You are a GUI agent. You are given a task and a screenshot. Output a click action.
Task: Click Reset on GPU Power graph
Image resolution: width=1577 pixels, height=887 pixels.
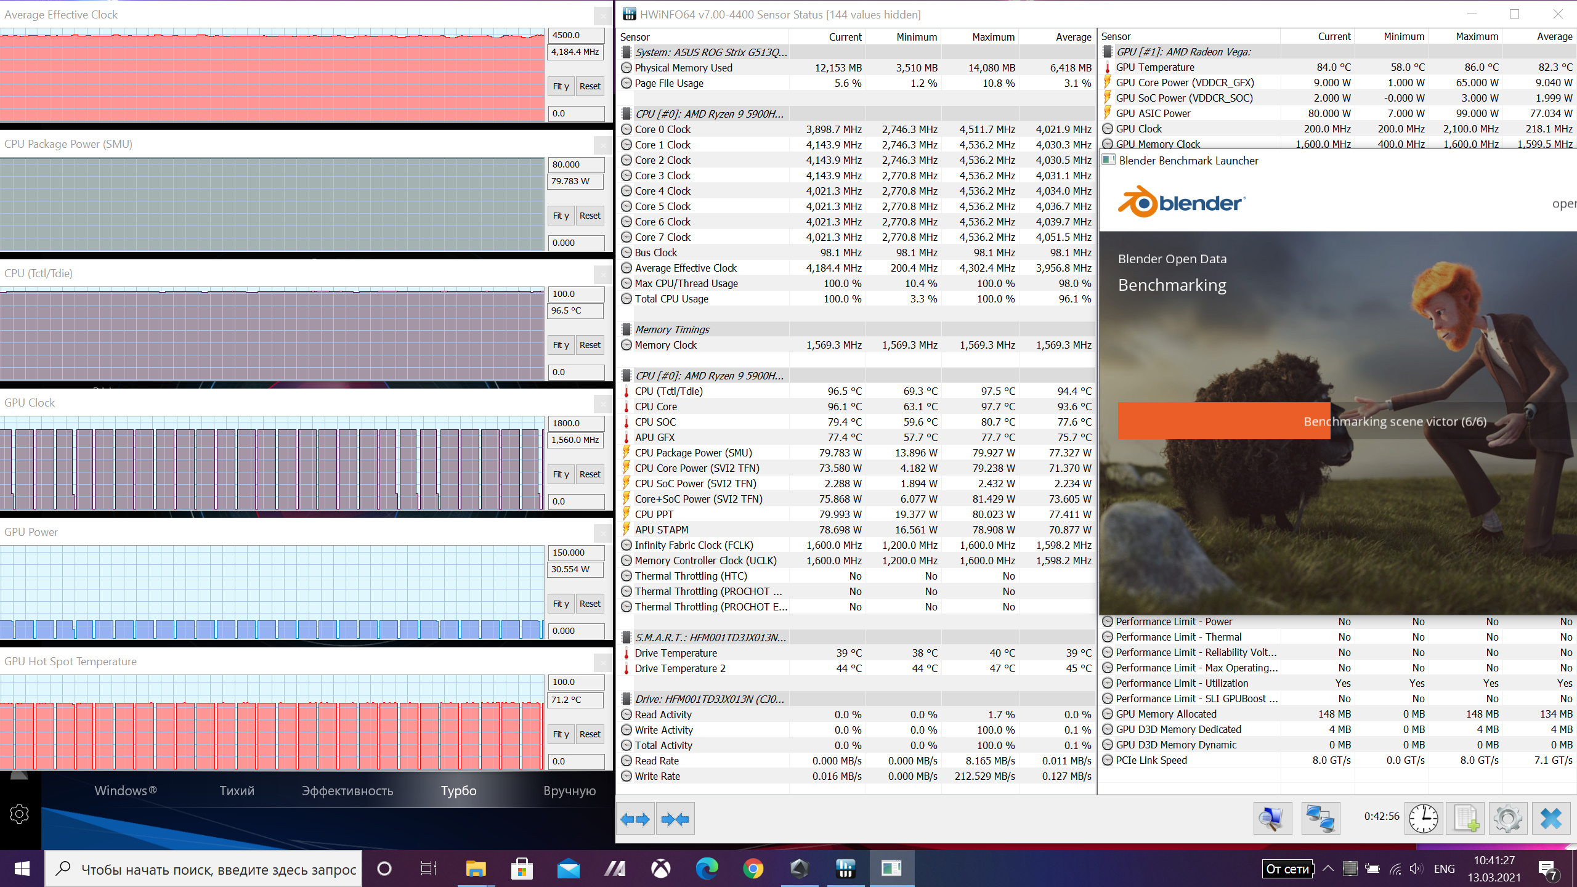[590, 604]
